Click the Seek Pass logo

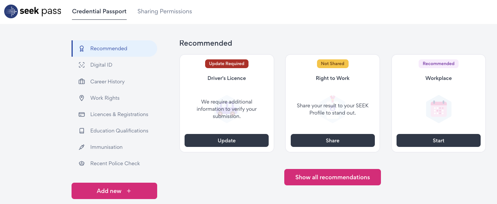pyautogui.click(x=33, y=11)
